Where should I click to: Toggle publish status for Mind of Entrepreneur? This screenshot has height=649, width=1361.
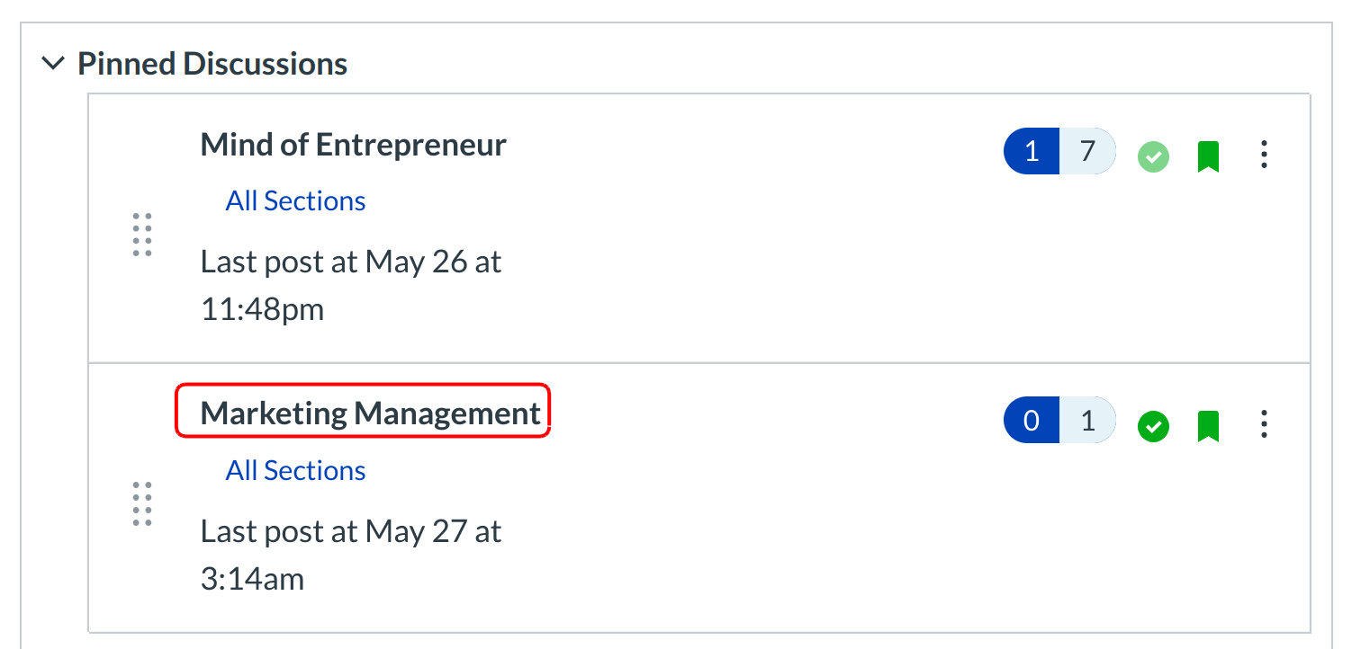click(x=1153, y=156)
